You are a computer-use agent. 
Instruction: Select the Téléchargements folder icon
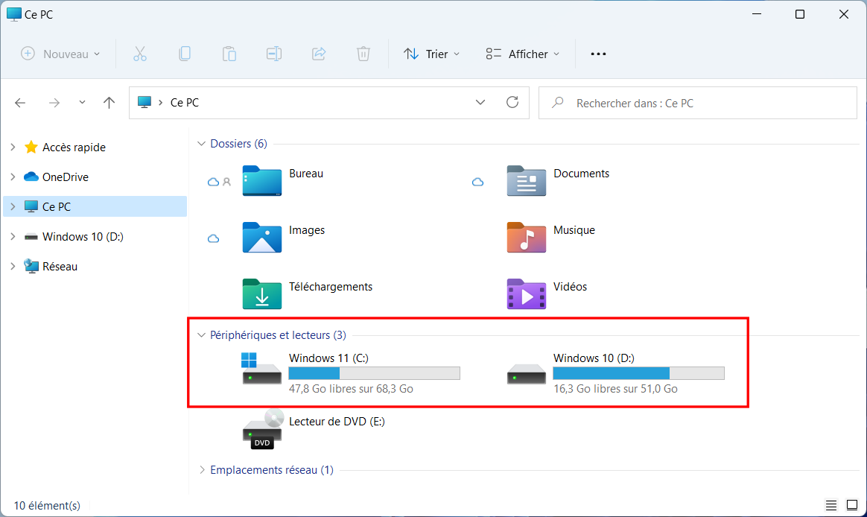[x=262, y=294]
